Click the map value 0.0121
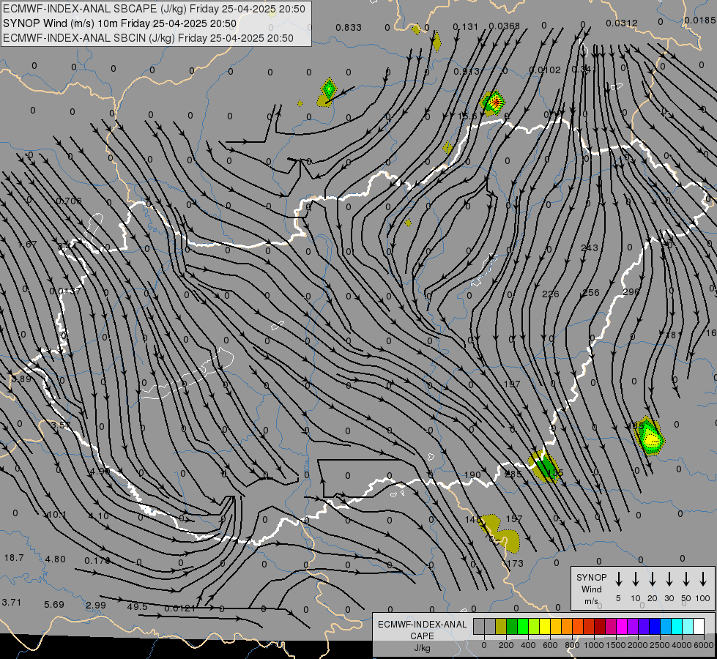Screen dimensions: 717x659 [179, 608]
